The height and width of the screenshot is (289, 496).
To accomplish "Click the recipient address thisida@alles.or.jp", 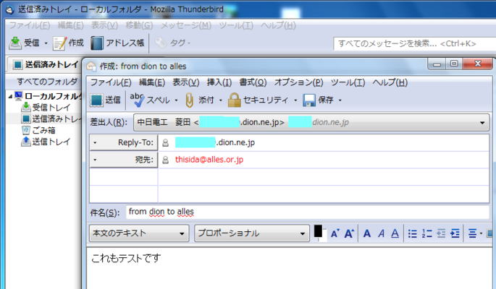I will [x=209, y=160].
